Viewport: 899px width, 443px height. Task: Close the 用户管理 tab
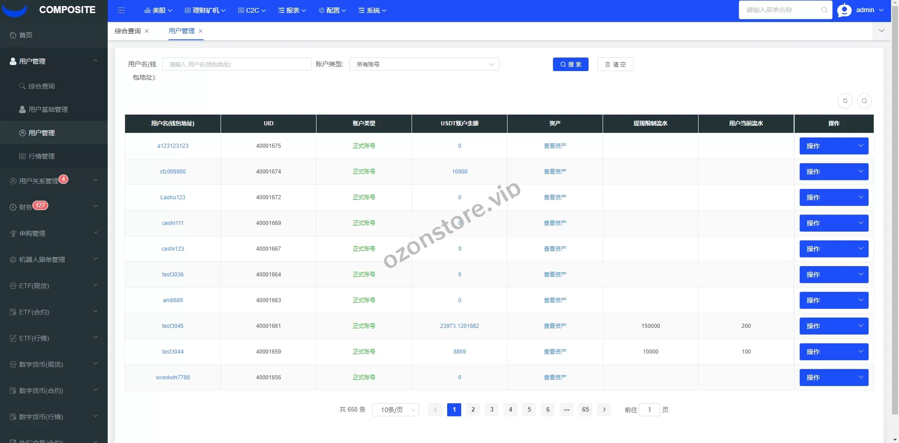(x=200, y=31)
